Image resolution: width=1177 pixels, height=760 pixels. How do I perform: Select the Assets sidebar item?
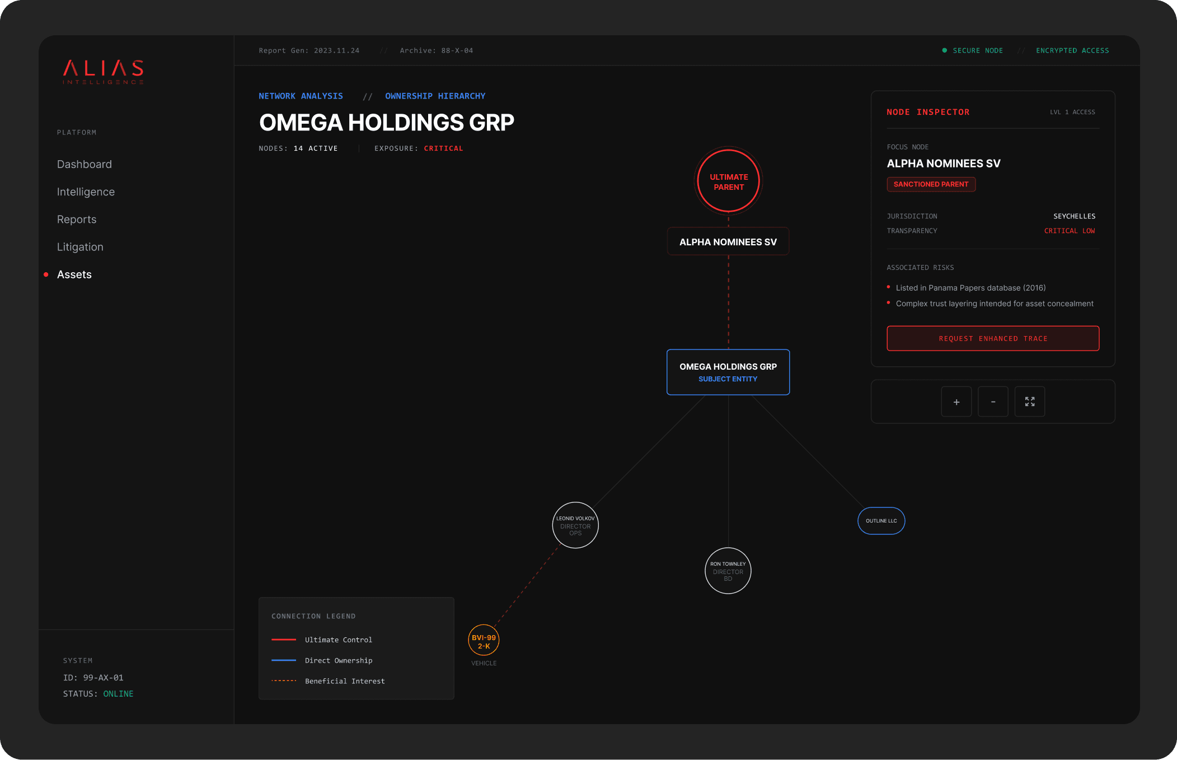coord(74,274)
